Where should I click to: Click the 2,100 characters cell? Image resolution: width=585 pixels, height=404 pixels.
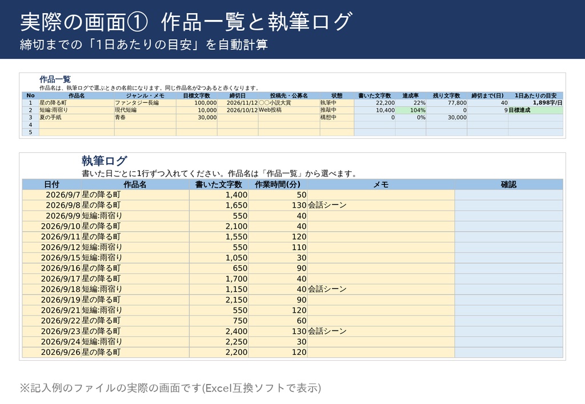click(x=219, y=226)
